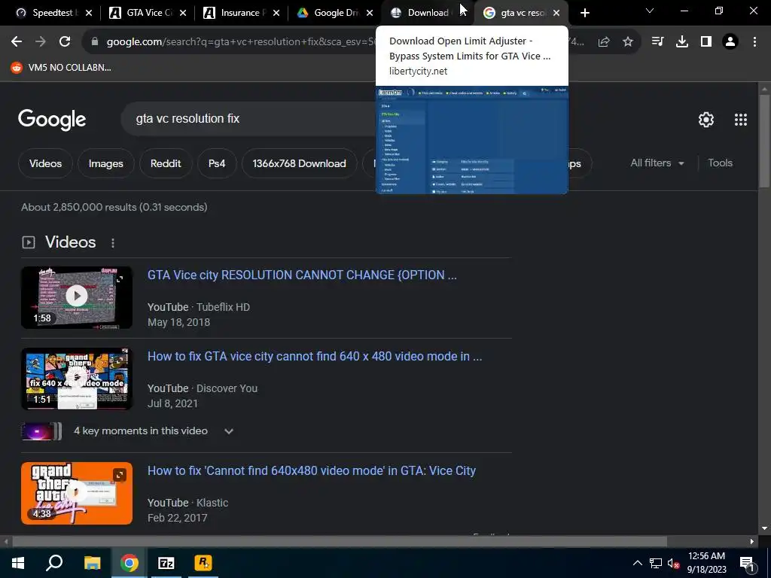
Task: Click the forward navigation arrow
Action: click(x=41, y=42)
